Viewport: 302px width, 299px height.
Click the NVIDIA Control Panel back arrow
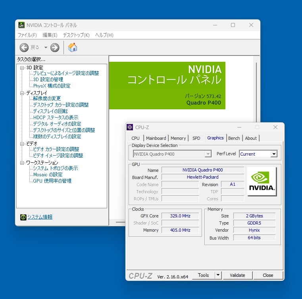(24, 48)
